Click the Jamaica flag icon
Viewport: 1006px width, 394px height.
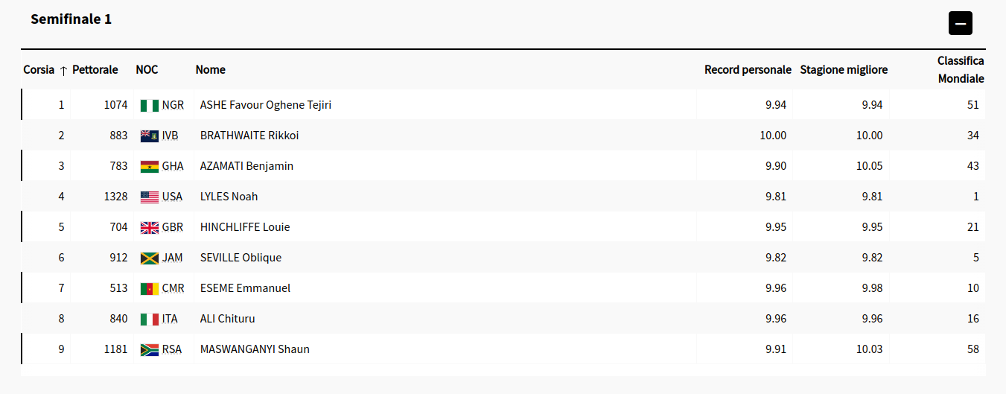tap(150, 258)
